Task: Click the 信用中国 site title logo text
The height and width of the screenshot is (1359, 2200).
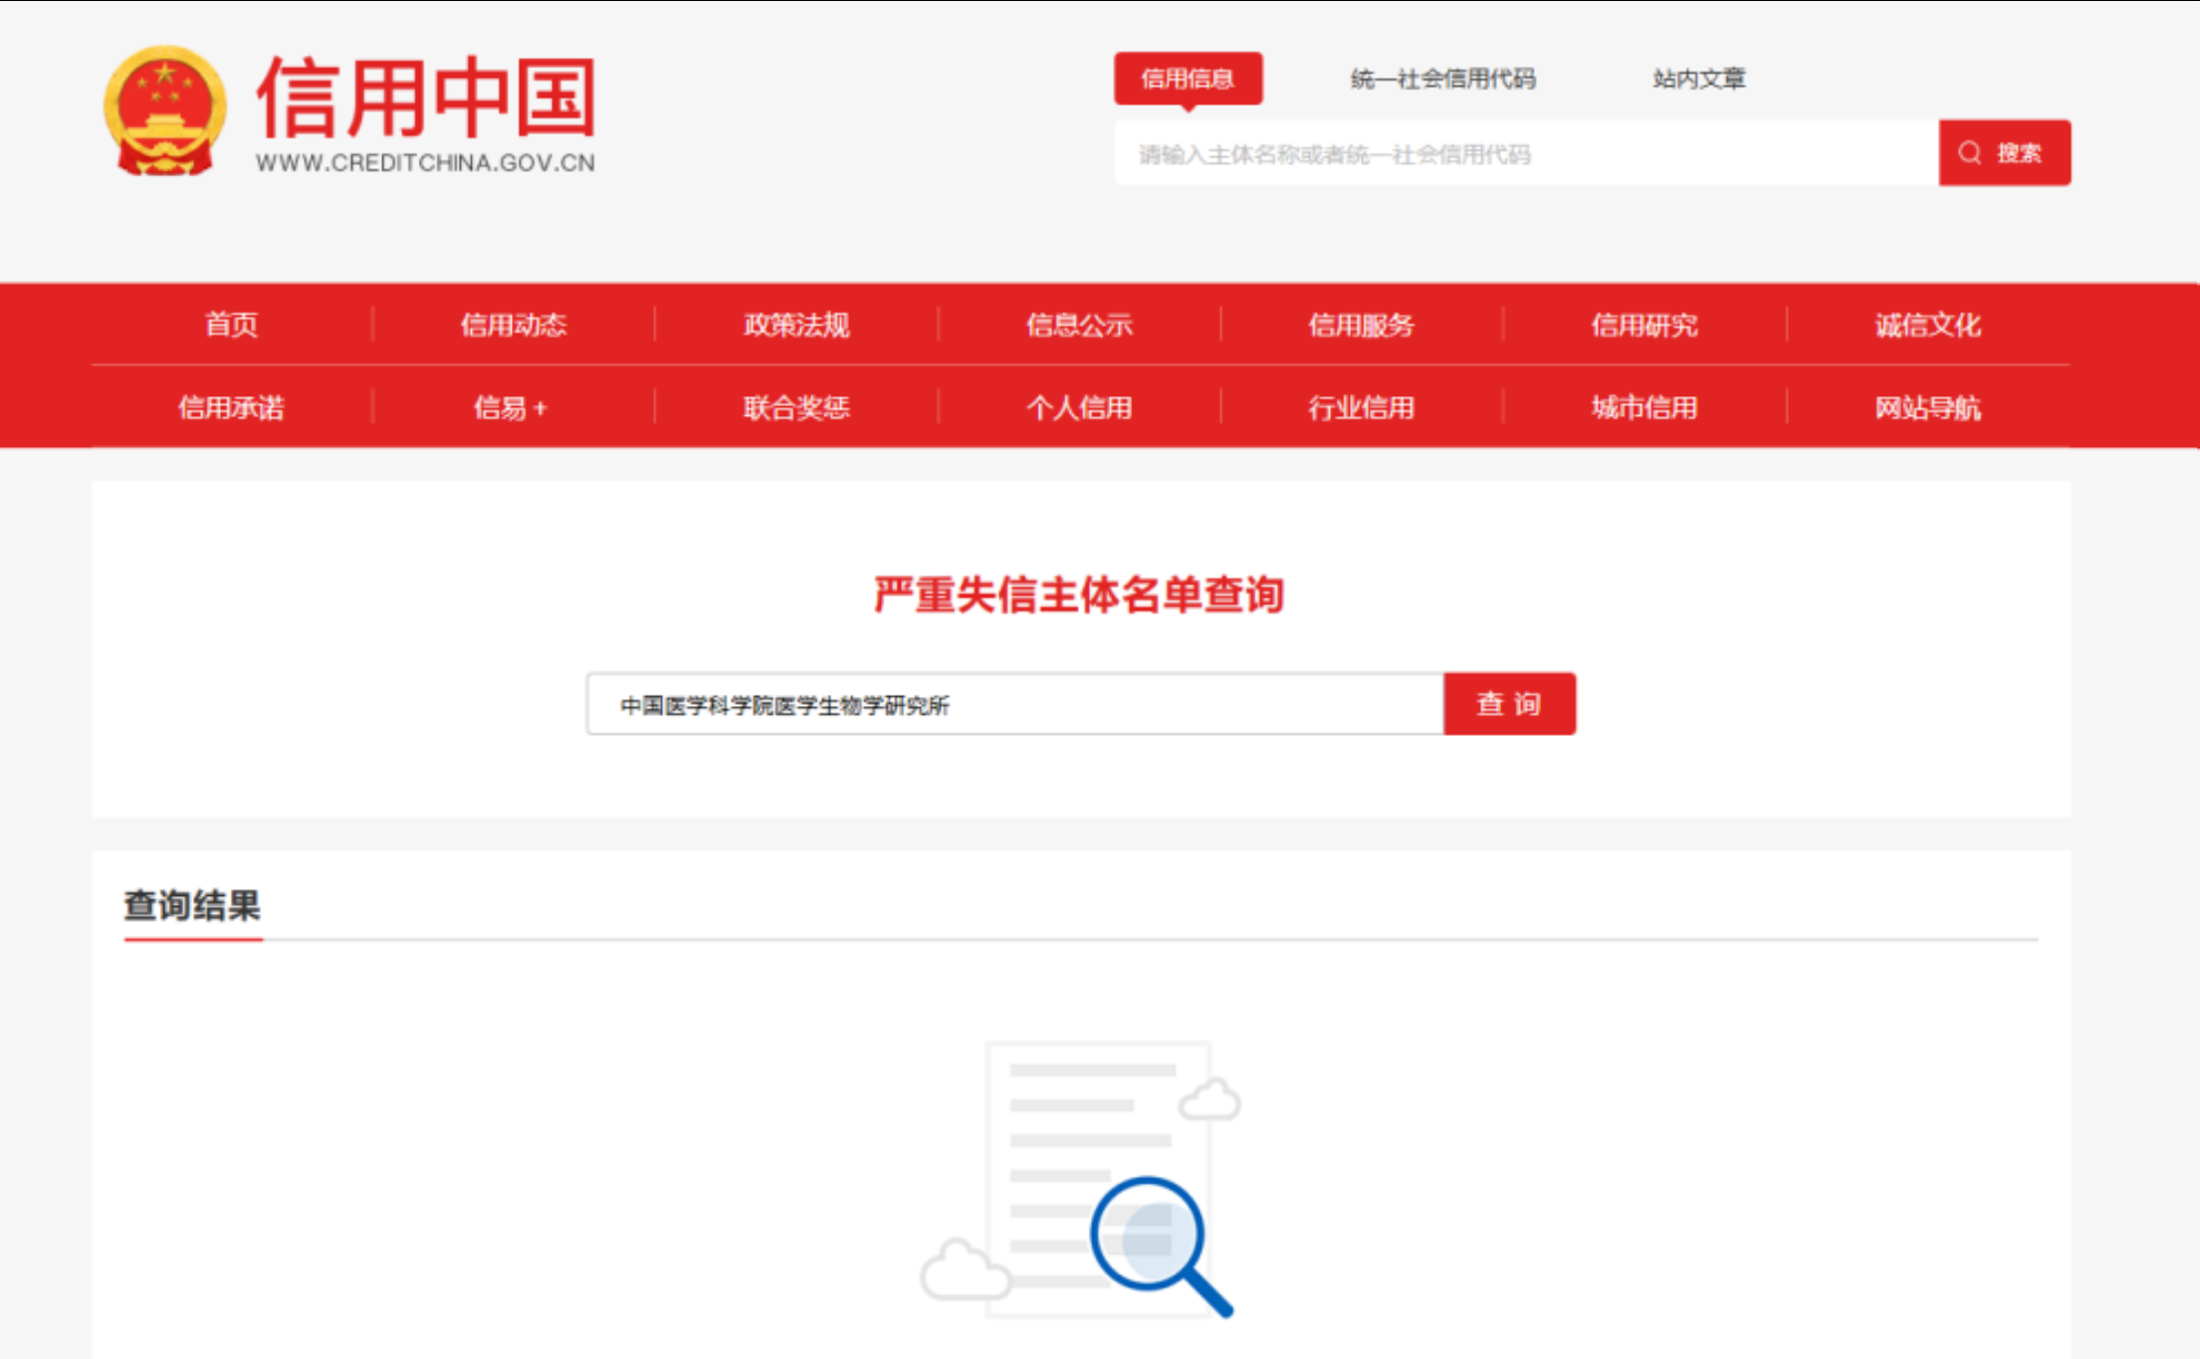Action: (x=426, y=98)
